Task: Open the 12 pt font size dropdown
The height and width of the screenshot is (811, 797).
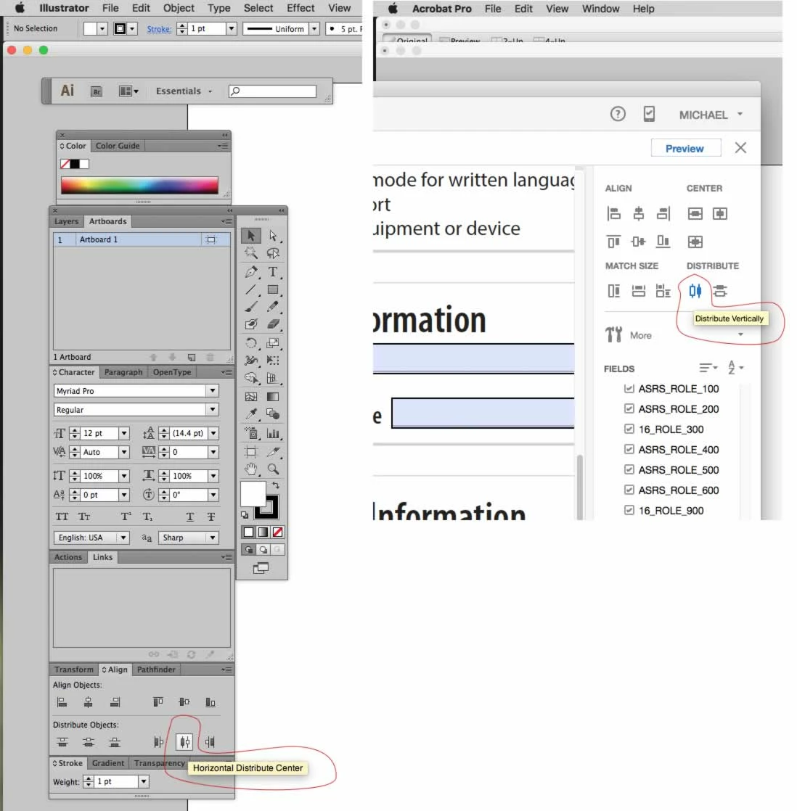Action: (123, 433)
